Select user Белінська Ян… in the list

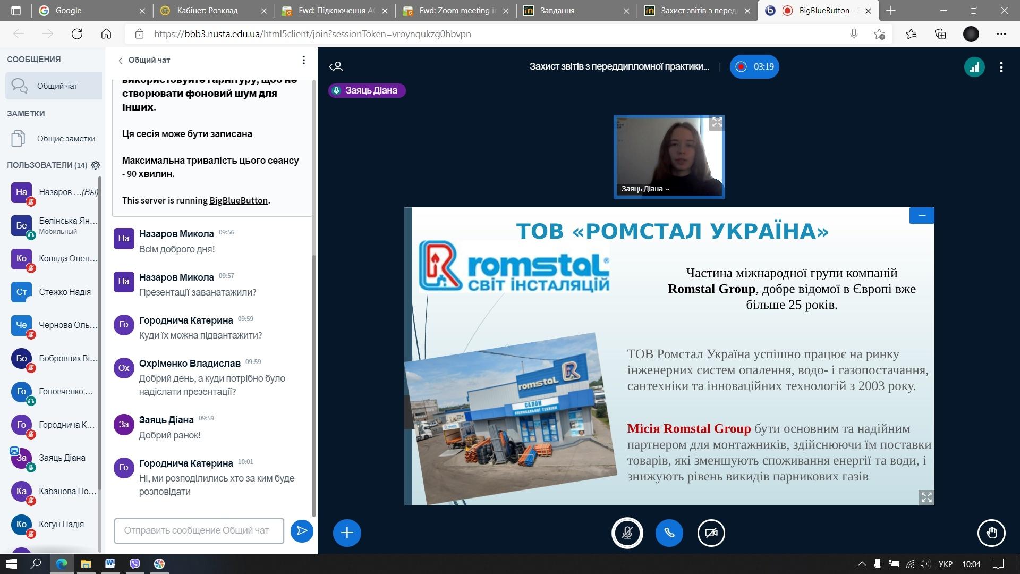click(54, 225)
